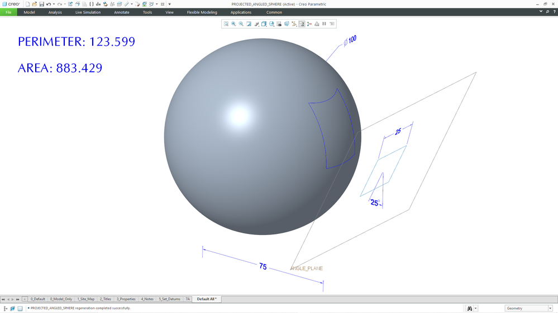This screenshot has height=313, width=558.
Task: Open the view manager camera icon
Action: [x=279, y=24]
